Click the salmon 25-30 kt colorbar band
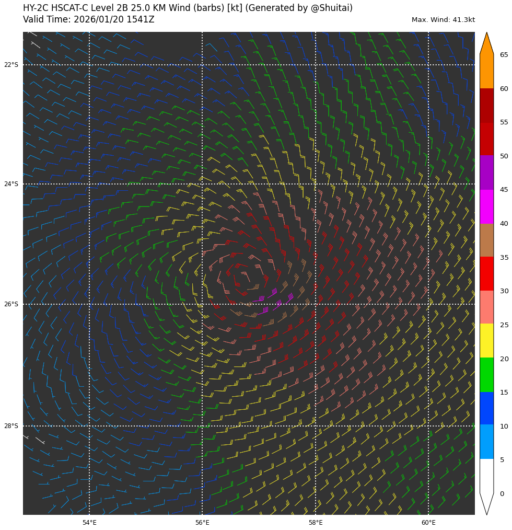 [486, 307]
